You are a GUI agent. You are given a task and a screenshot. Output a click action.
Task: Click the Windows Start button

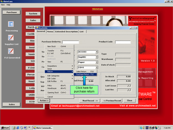(x=5, y=128)
